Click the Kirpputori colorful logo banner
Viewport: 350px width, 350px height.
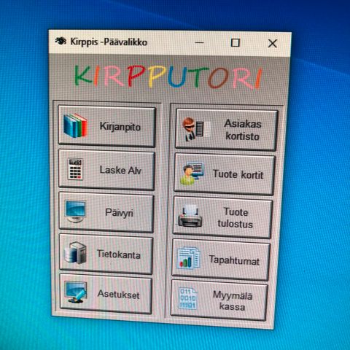click(x=168, y=77)
